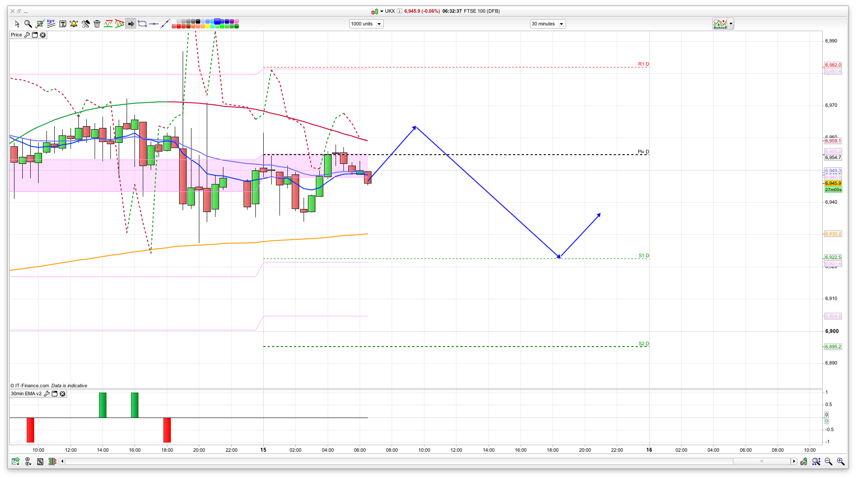Viewport: 856px width, 478px height.
Task: Close the Price panel with X
Action: click(x=43, y=35)
